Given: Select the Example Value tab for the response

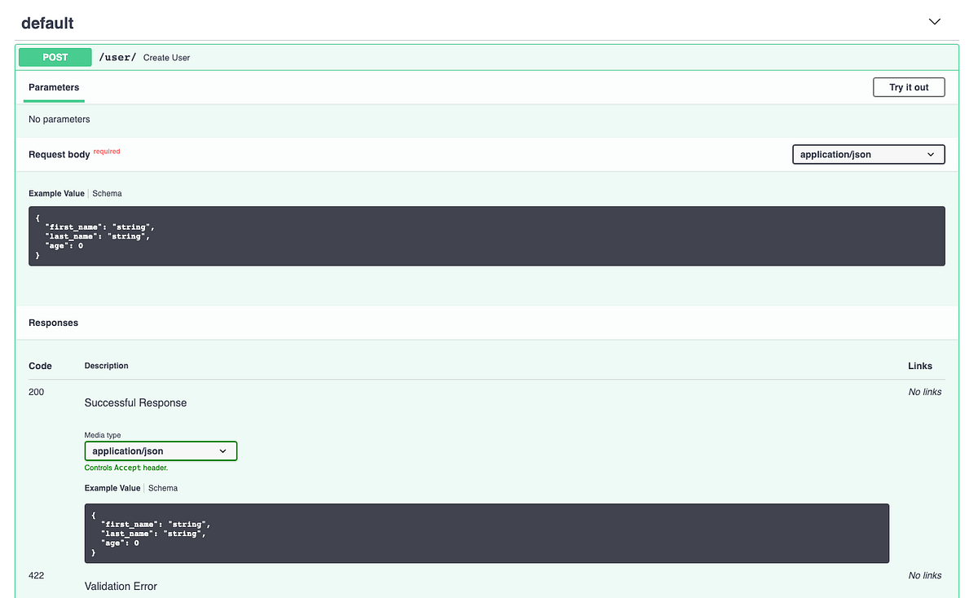Looking at the screenshot, I should tap(112, 488).
